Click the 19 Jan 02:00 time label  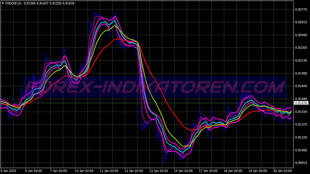click(258, 171)
